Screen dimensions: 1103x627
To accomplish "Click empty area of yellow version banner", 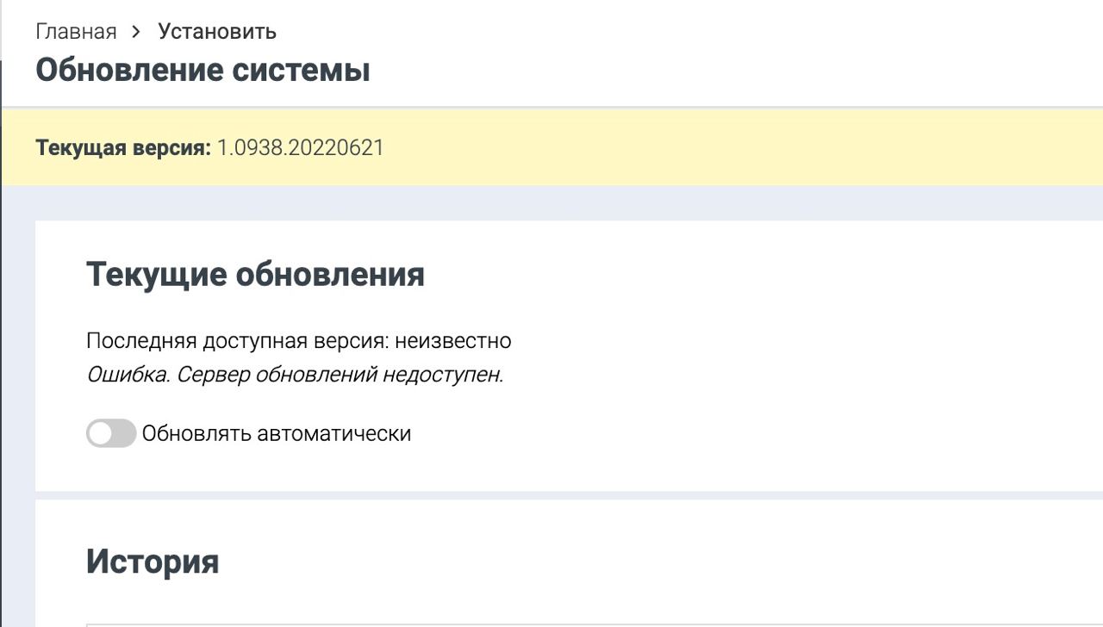I will (x=732, y=148).
